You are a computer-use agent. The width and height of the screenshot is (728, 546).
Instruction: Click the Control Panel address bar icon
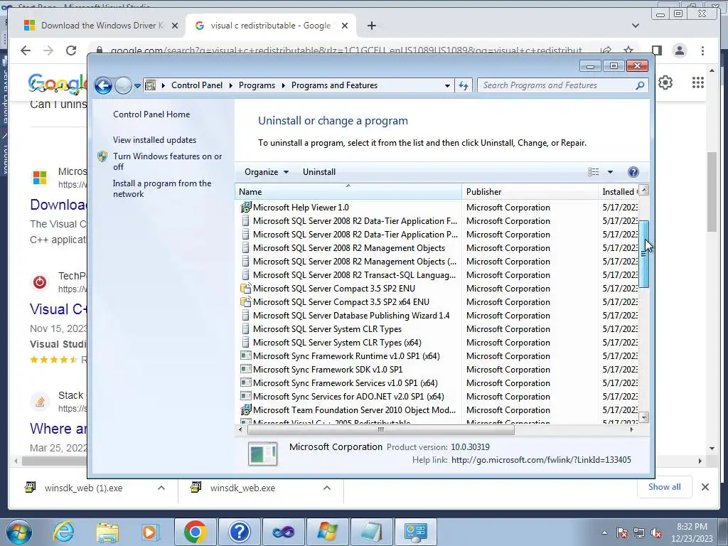tap(151, 85)
